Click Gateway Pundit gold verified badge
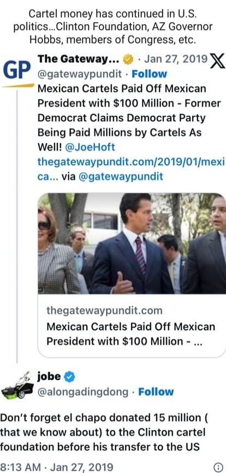Screen dimensions: 226x473 (128, 60)
